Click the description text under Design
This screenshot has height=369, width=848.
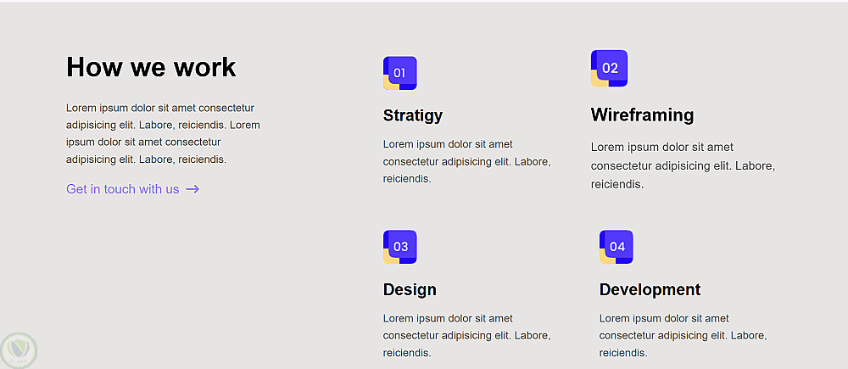coord(466,335)
